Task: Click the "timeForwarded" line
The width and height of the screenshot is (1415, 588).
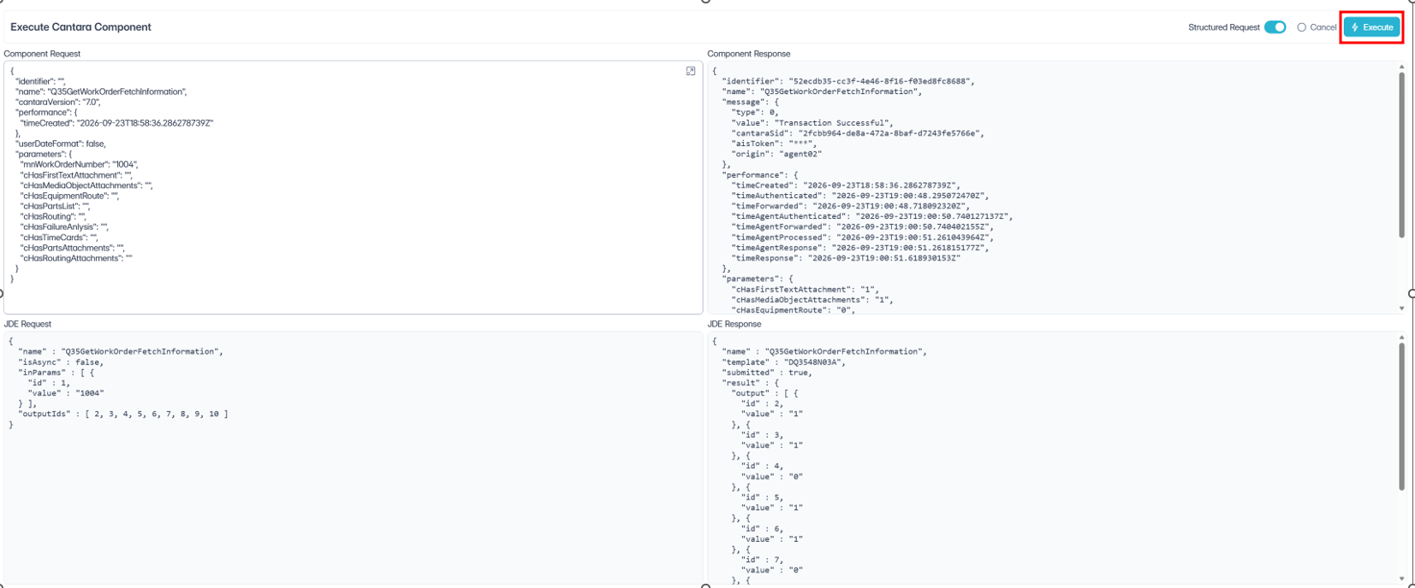Action: coord(850,206)
